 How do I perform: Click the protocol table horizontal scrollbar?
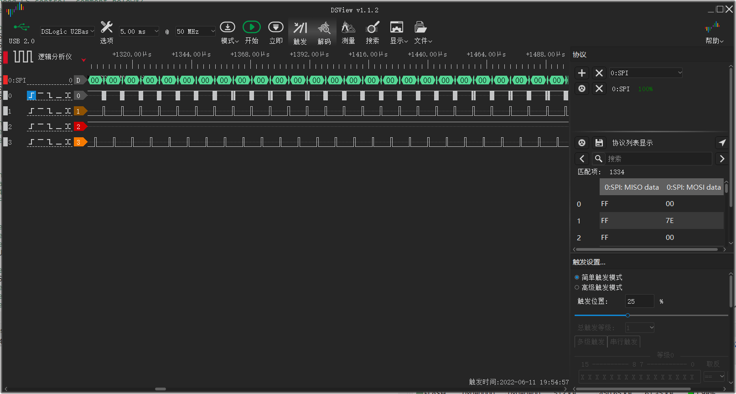click(x=647, y=249)
